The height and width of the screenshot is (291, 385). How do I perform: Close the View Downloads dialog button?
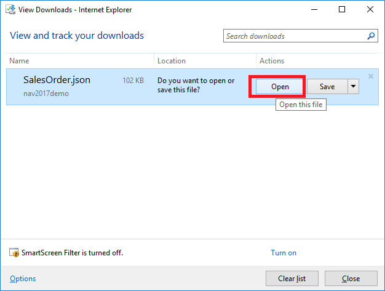(351, 279)
